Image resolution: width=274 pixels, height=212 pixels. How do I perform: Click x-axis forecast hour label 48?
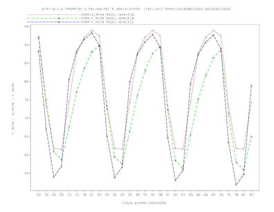click(160, 195)
